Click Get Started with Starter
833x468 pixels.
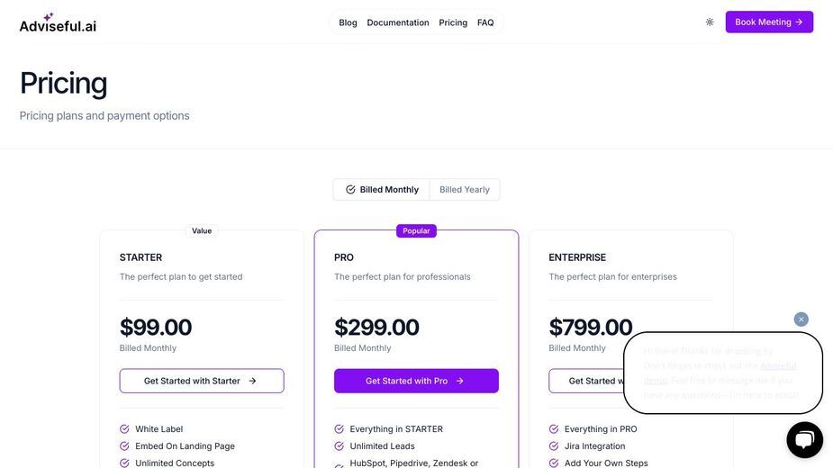pyautogui.click(x=202, y=381)
